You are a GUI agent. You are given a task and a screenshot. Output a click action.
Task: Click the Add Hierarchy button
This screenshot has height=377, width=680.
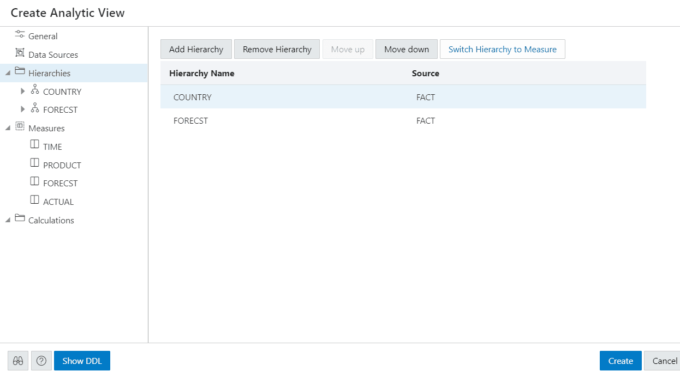pos(196,49)
